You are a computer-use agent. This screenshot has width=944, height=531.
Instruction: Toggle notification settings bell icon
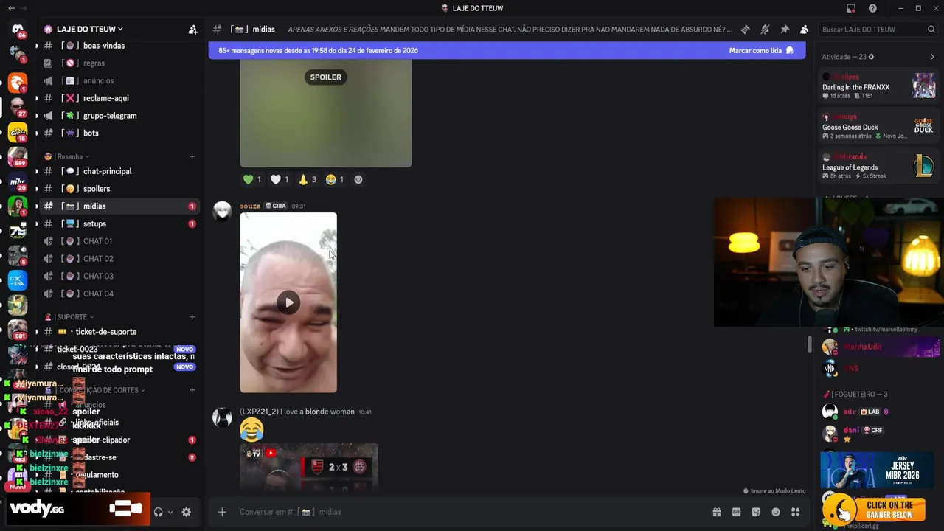pos(765,29)
